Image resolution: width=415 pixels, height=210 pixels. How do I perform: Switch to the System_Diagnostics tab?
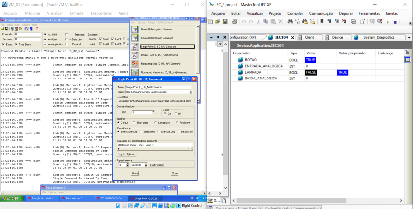point(379,37)
